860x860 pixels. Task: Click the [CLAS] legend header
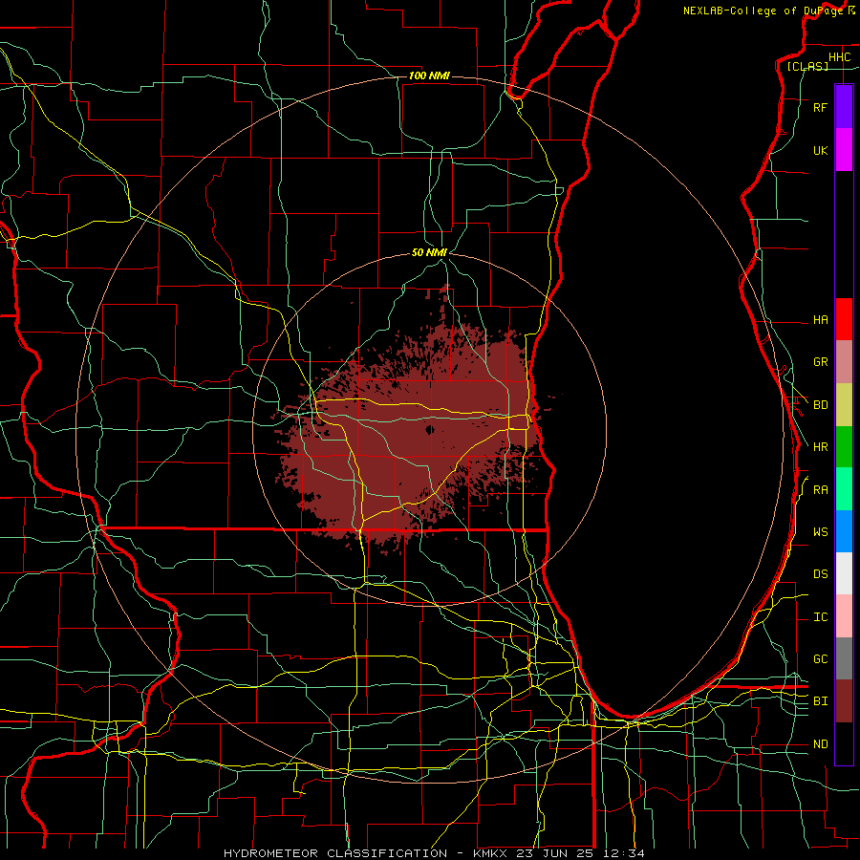point(807,67)
